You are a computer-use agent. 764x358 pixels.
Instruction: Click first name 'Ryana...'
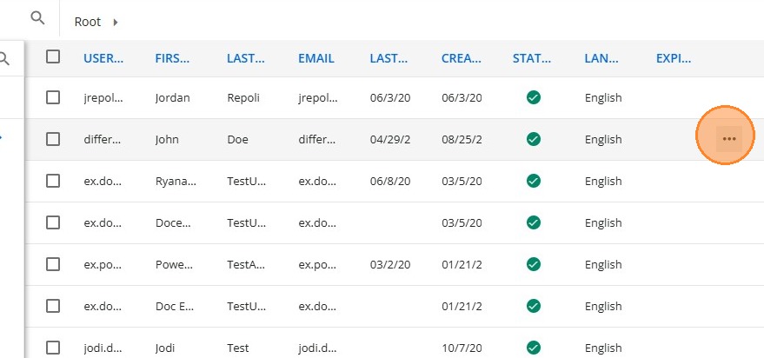[x=176, y=182]
